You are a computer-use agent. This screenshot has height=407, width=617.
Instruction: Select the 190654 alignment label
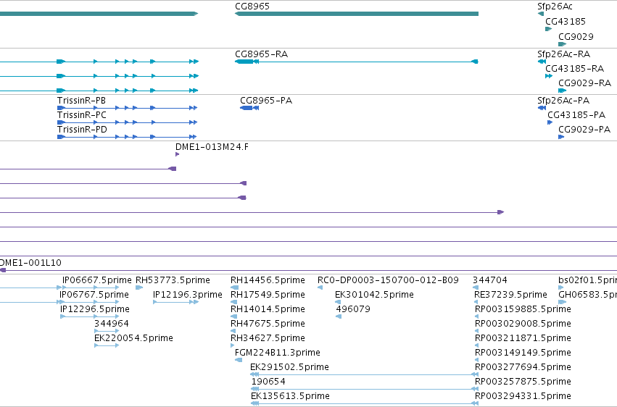tap(268, 382)
